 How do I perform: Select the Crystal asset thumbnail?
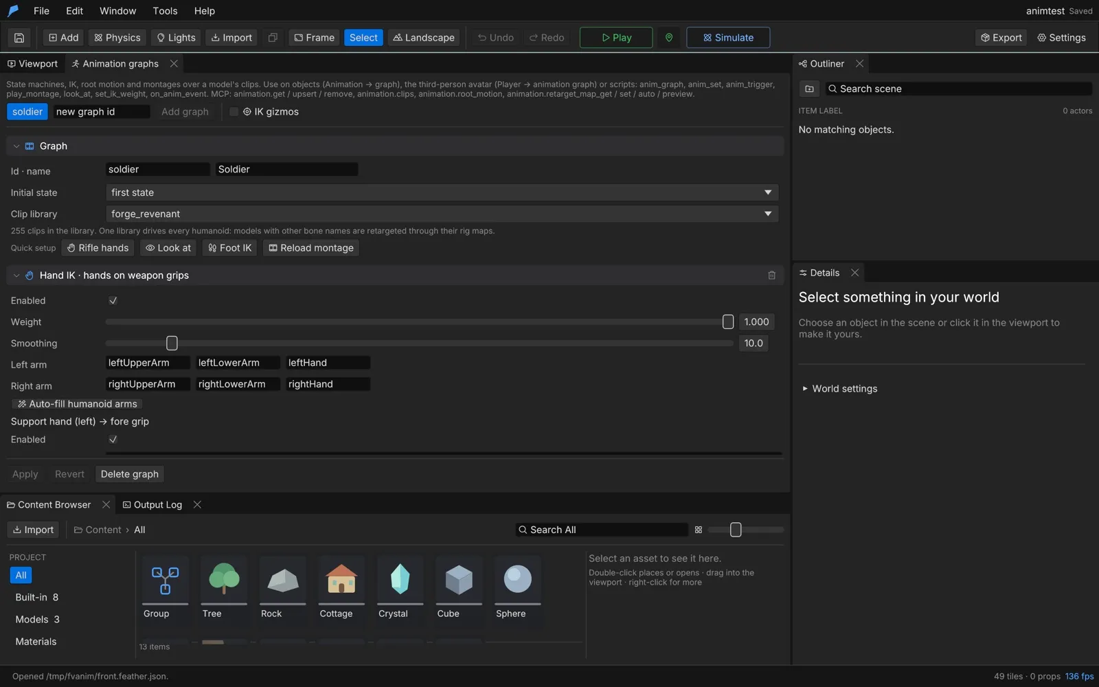click(x=400, y=579)
